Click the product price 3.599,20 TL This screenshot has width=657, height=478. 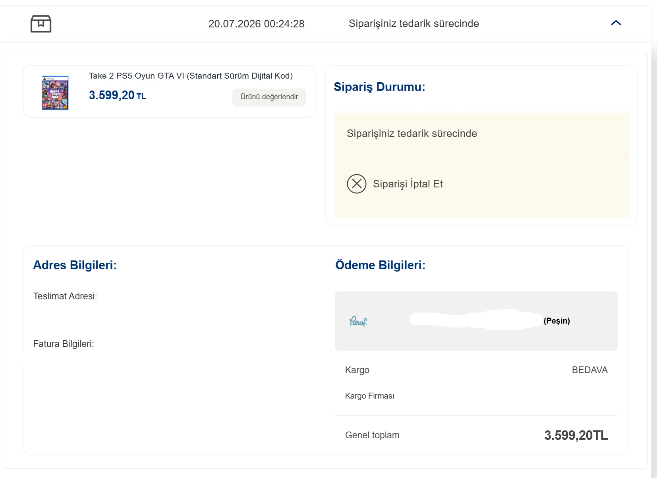coord(118,95)
